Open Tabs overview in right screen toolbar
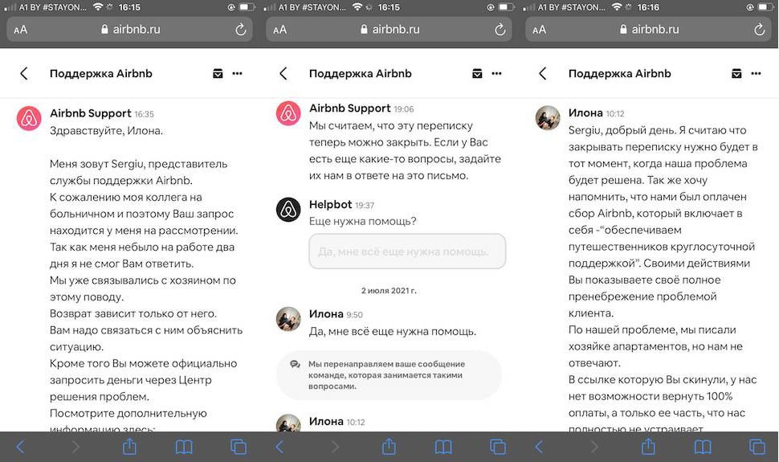 click(x=757, y=447)
